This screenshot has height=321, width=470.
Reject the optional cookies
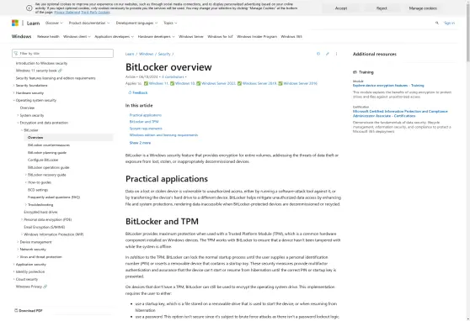click(382, 8)
